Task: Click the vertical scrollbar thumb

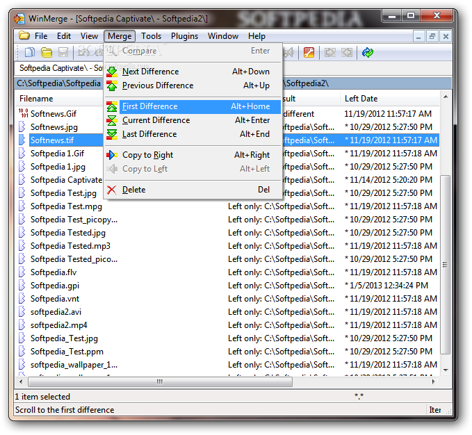Action: pos(445,265)
